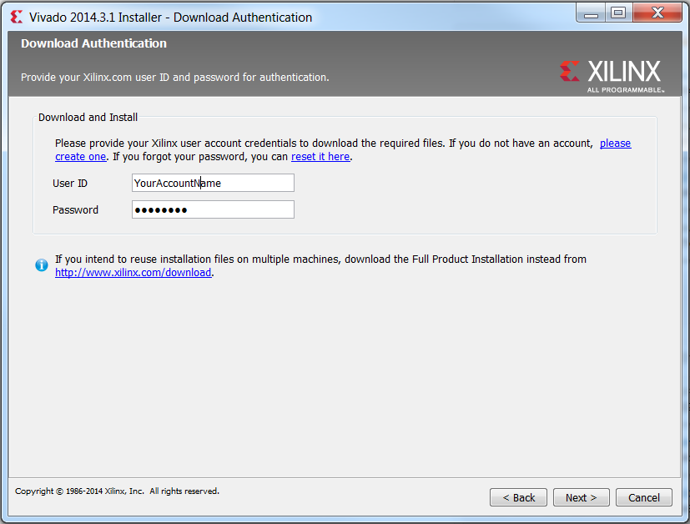Follow the 'create one' link
The width and height of the screenshot is (690, 524).
click(x=81, y=157)
